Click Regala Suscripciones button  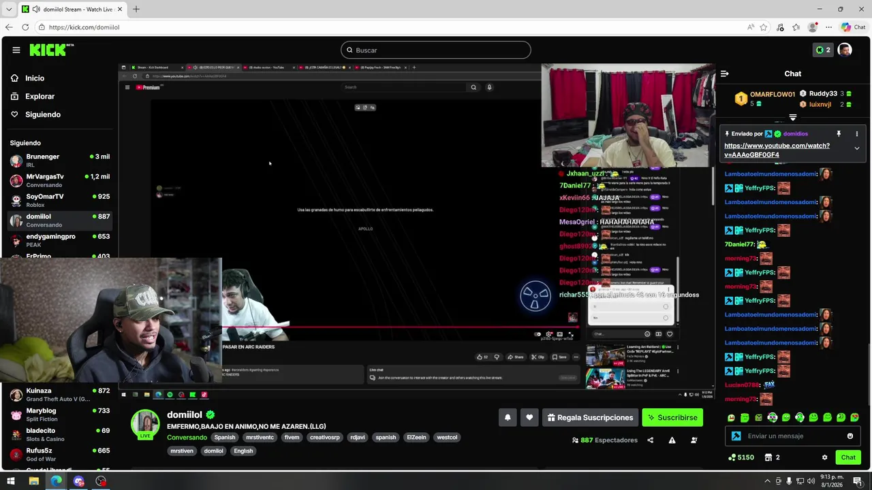click(590, 417)
